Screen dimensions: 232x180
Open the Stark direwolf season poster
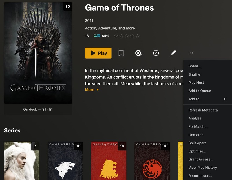pyautogui.click(x=65, y=161)
